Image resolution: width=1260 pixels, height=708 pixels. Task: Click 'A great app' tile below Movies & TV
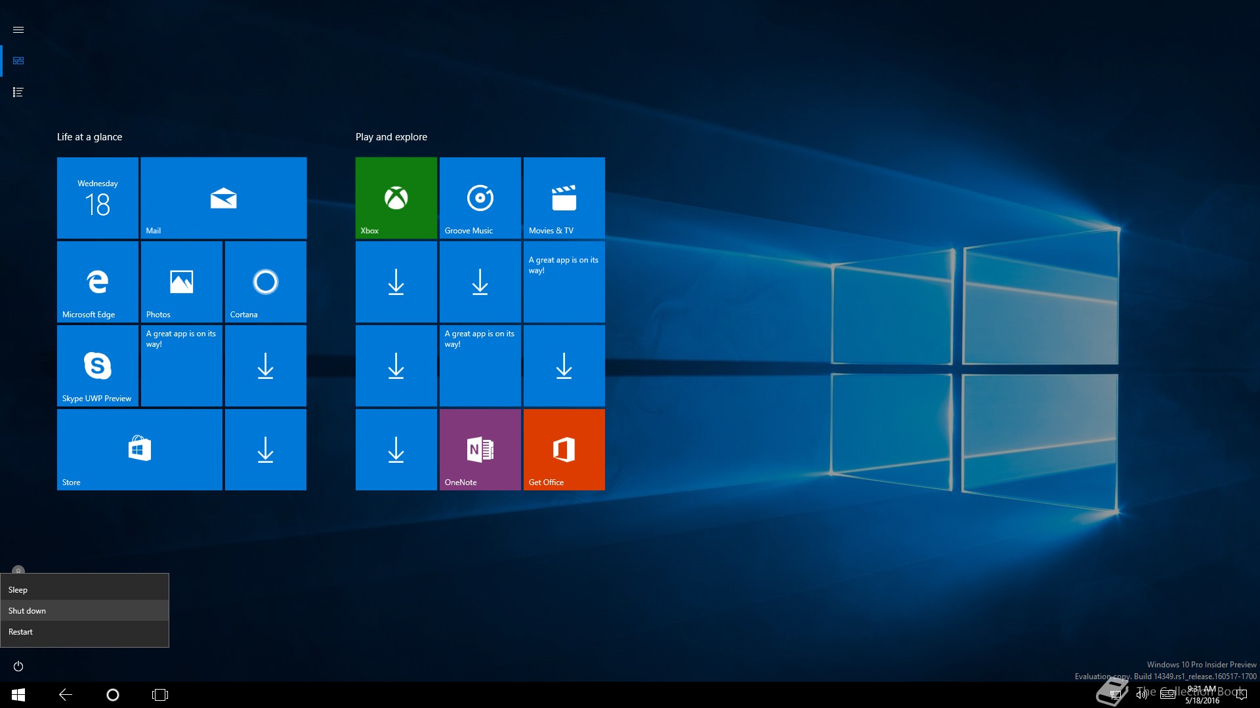click(x=564, y=282)
